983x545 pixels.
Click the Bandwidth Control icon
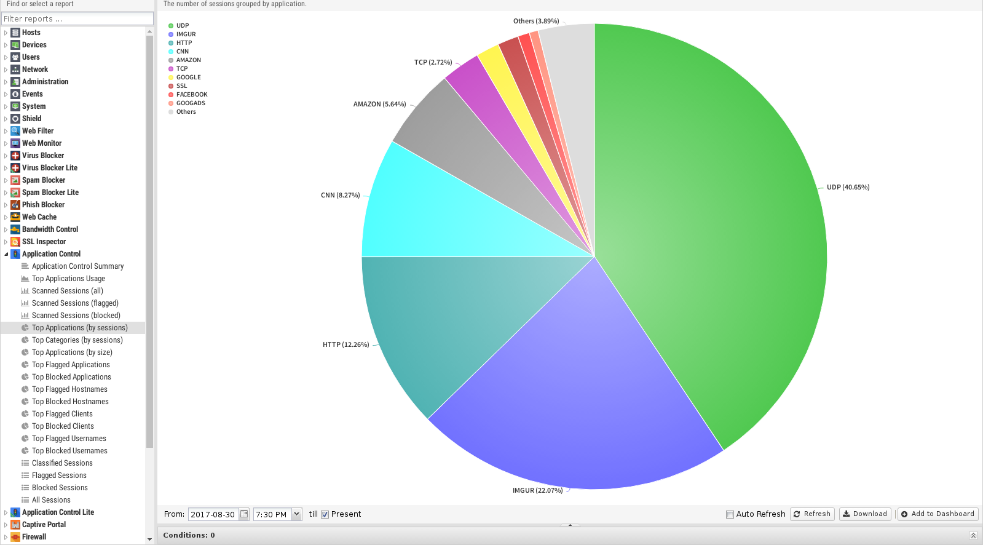pyautogui.click(x=15, y=229)
